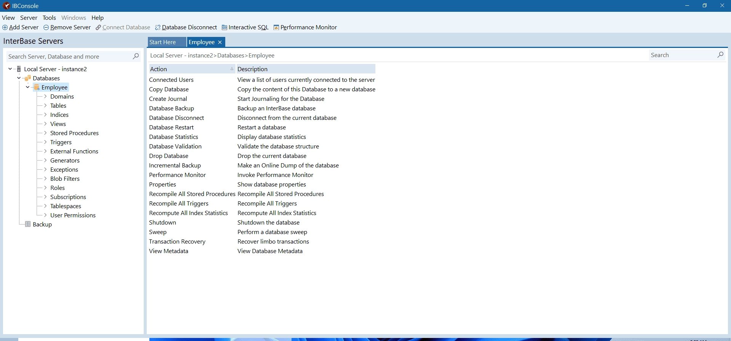Expand the Stored Procedures node
Image resolution: width=731 pixels, height=341 pixels.
click(x=45, y=133)
